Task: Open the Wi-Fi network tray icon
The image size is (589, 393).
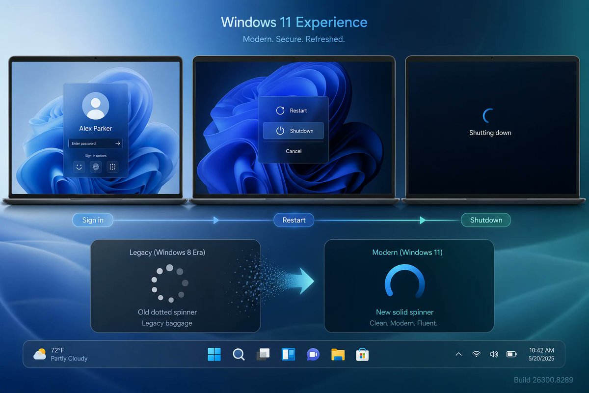Action: tap(476, 354)
